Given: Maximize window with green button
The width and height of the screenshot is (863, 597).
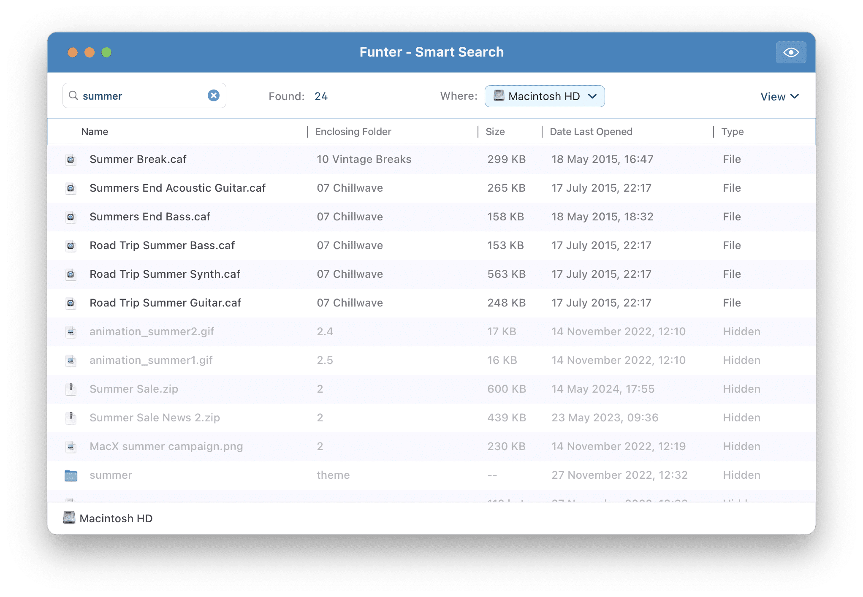Looking at the screenshot, I should pos(106,52).
